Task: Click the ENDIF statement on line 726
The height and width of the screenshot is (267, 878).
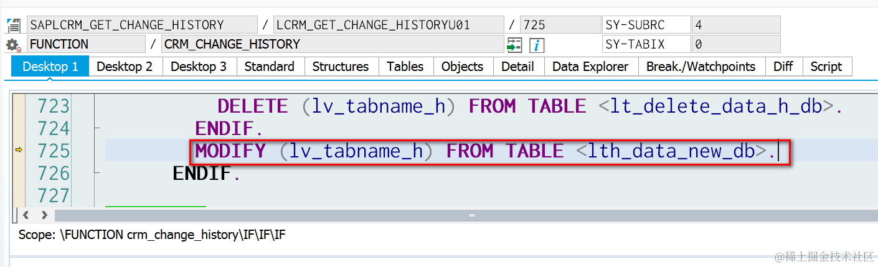Action: click(207, 174)
